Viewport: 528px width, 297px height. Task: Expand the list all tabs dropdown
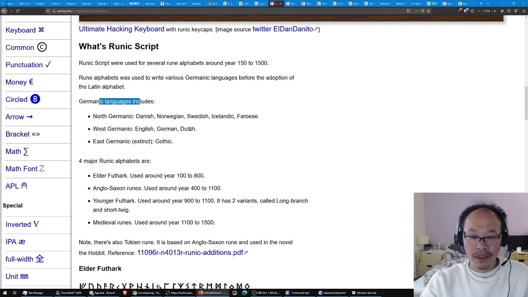tap(488, 3)
